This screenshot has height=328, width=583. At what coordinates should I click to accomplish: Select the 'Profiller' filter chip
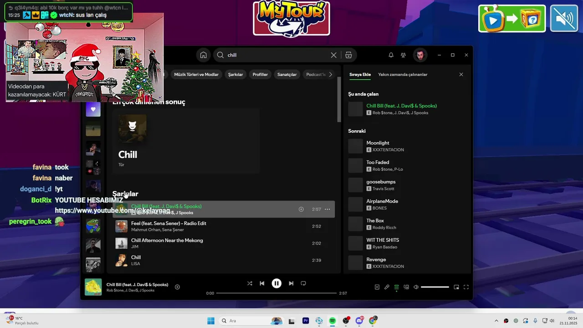260,74
